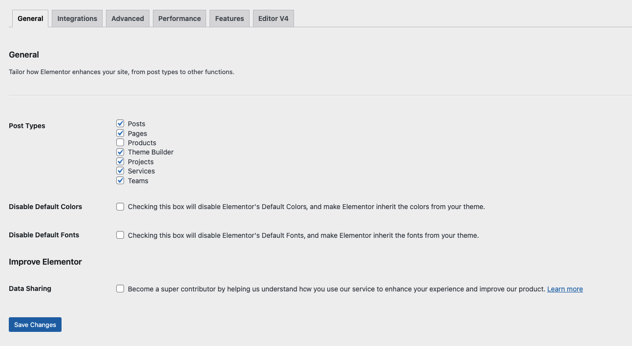Toggle the Teams post type checkbox
Image resolution: width=632 pixels, height=346 pixels.
(x=120, y=180)
